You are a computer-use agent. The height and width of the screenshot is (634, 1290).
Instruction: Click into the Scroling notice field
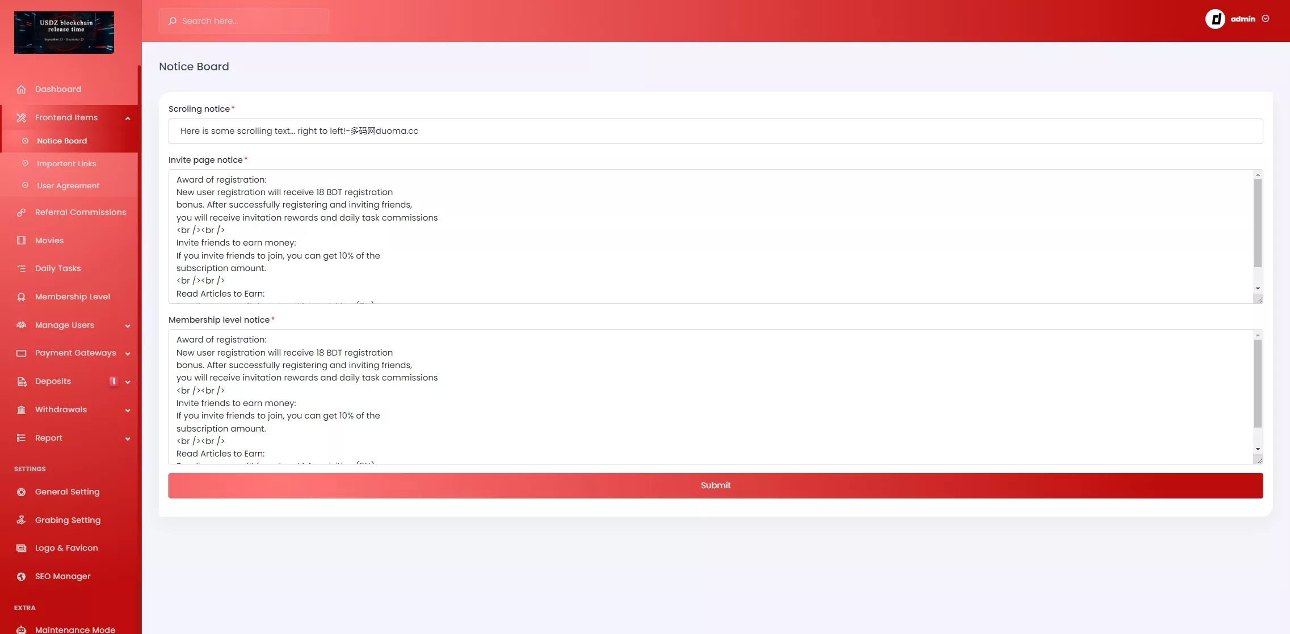coord(715,131)
